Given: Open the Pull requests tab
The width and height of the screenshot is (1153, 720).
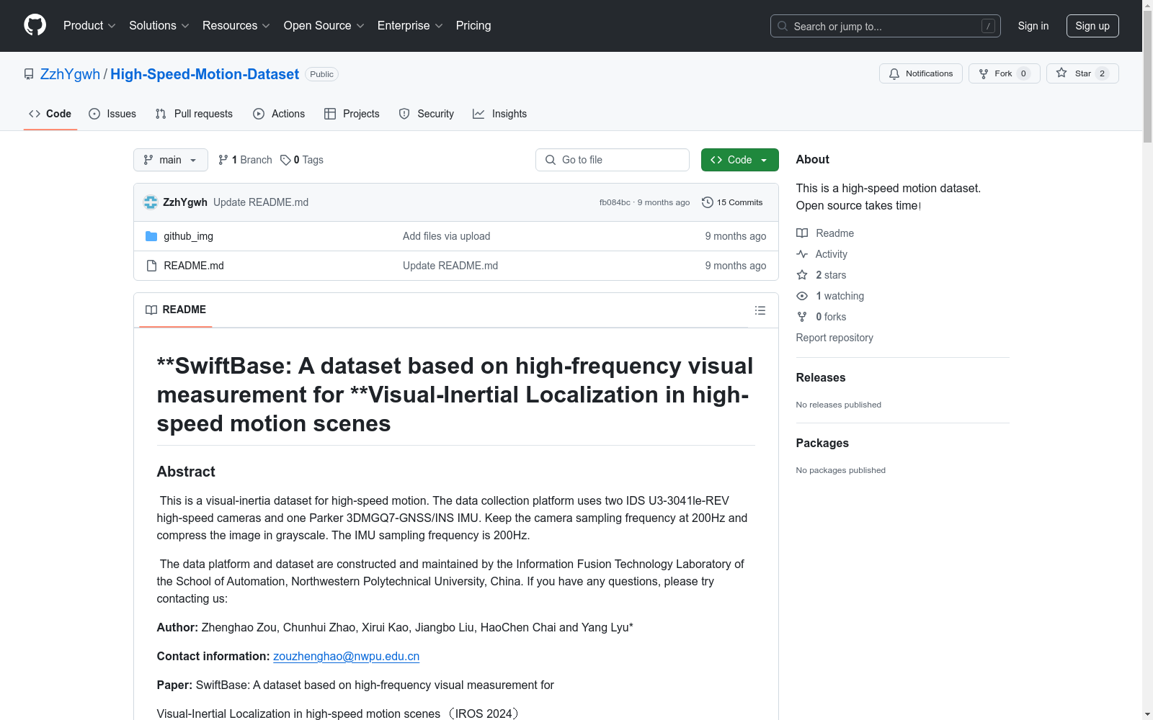Looking at the screenshot, I should click(194, 114).
